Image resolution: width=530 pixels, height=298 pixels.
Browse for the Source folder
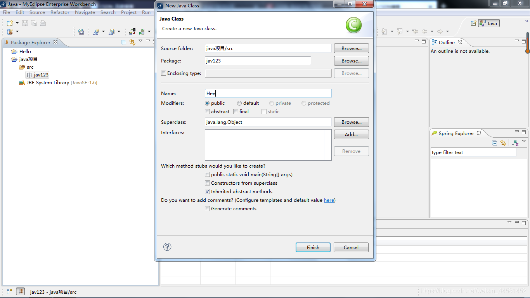pos(351,49)
